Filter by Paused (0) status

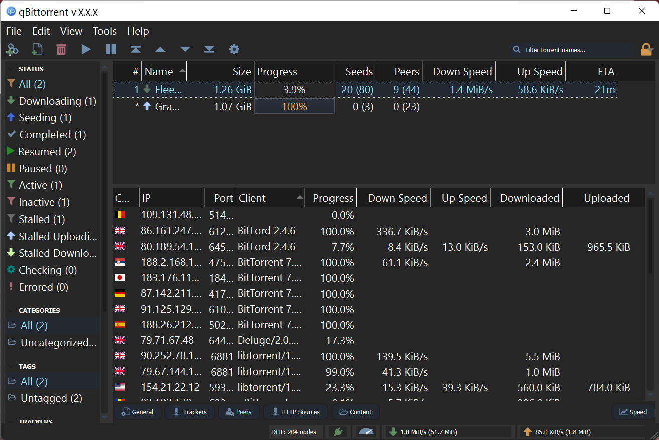tap(53, 169)
